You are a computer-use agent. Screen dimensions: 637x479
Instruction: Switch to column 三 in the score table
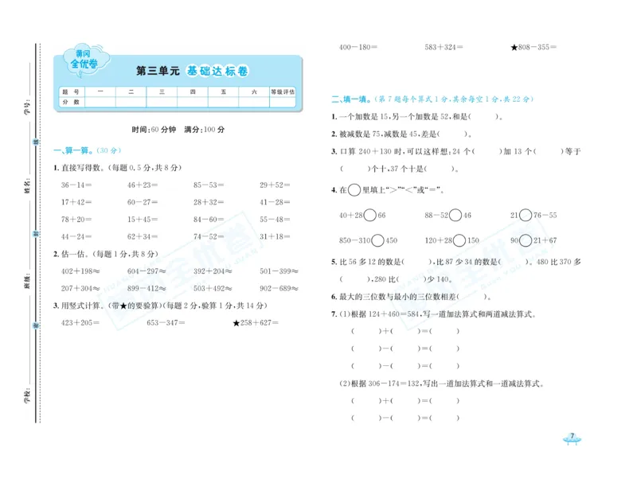(162, 91)
